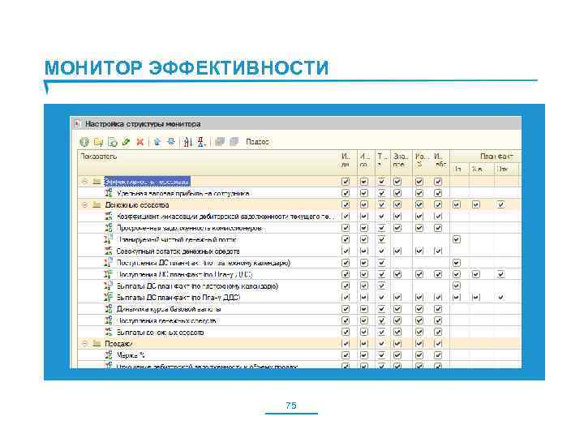The height and width of the screenshot is (438, 584).
Task: Click the second gray stacked-sheets icon beside Подбор
Action: [234, 142]
